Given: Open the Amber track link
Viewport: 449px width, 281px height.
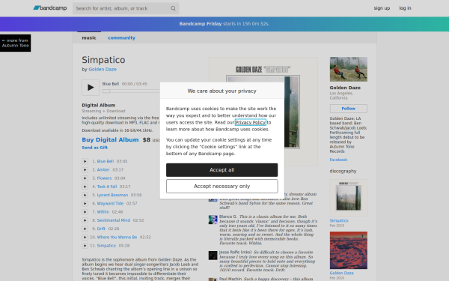Looking at the screenshot, I should click(103, 170).
